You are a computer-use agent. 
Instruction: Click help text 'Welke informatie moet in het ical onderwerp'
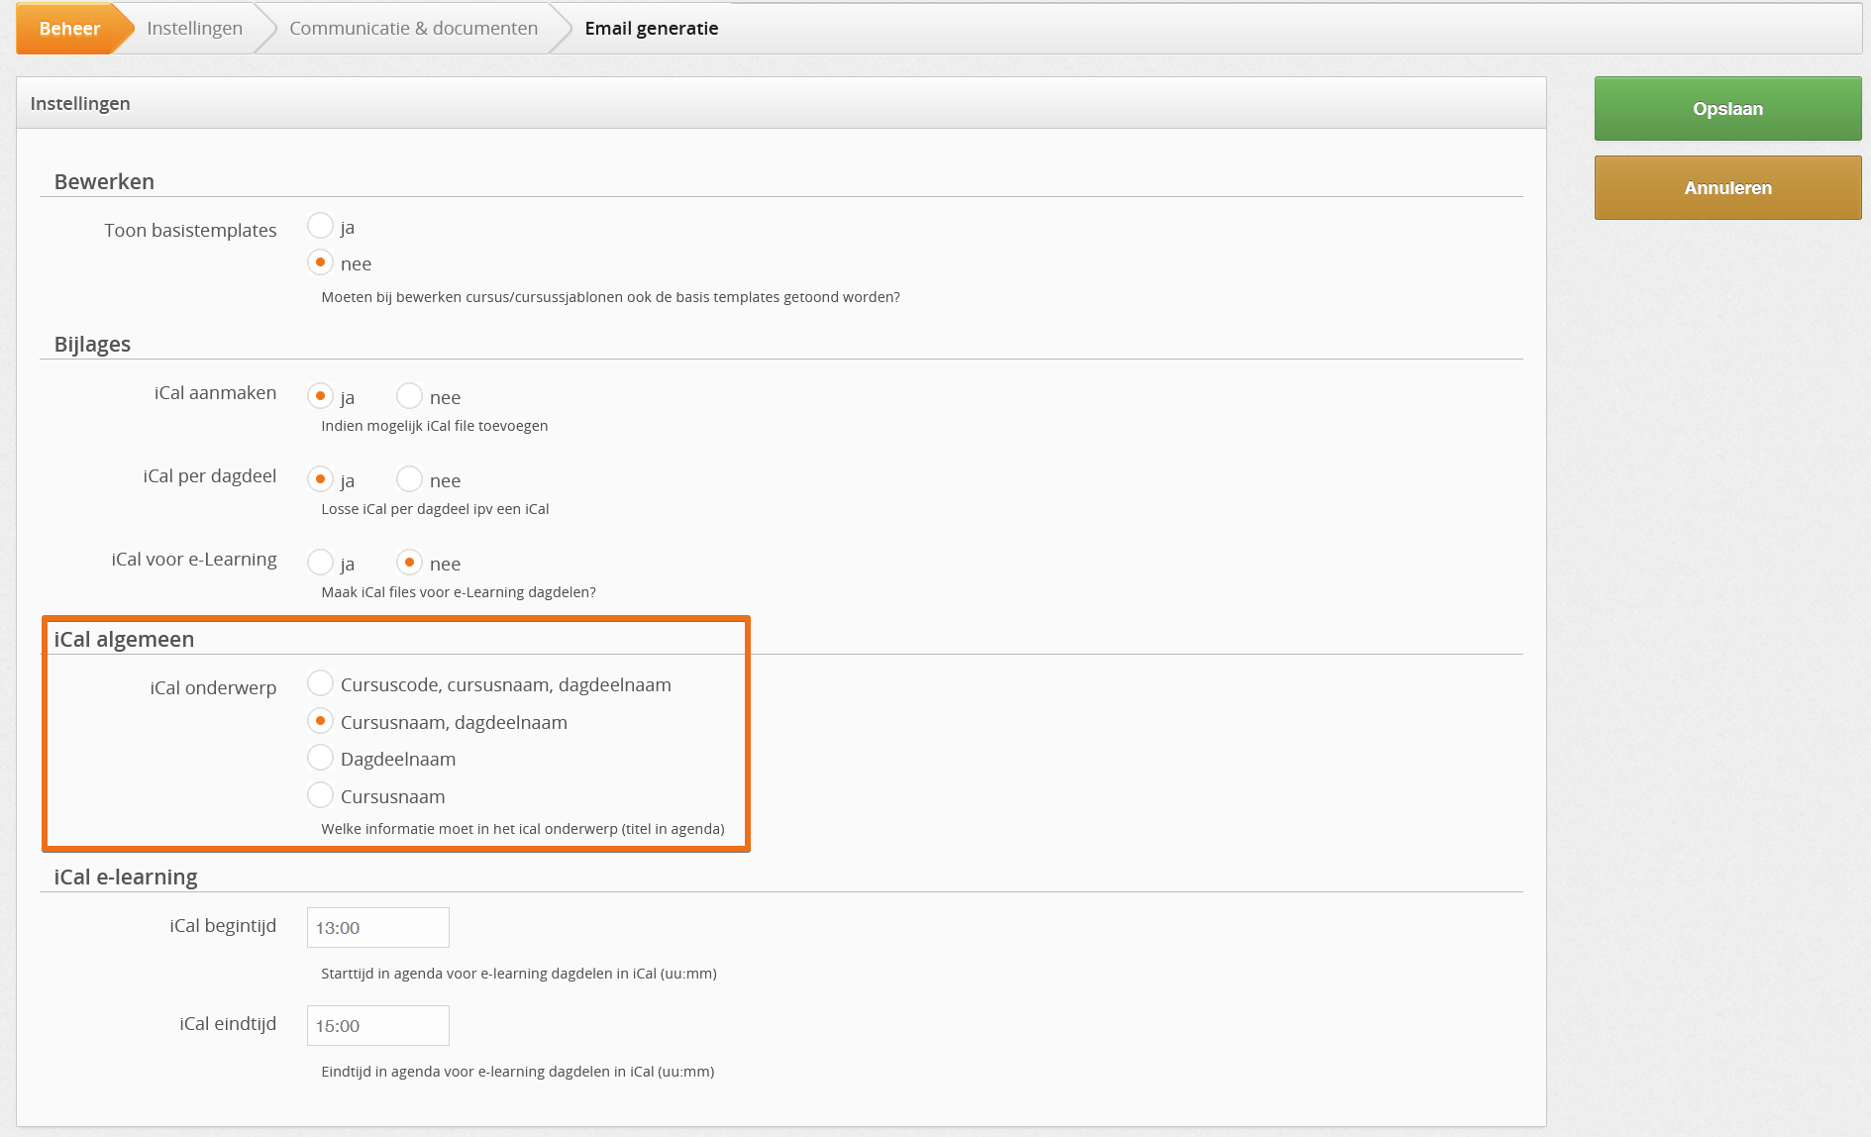[x=522, y=829]
